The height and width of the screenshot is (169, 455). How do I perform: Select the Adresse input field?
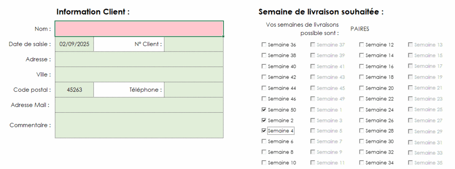(x=139, y=59)
